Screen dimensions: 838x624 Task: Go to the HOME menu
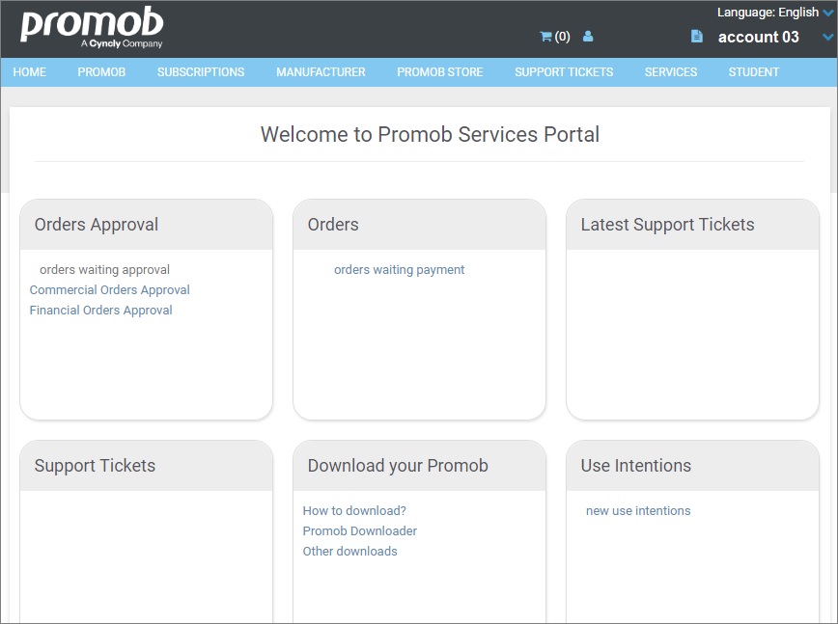(x=29, y=72)
